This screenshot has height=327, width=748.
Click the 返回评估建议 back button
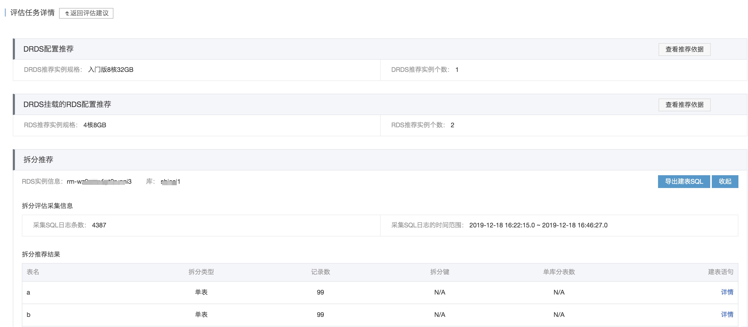tap(86, 13)
